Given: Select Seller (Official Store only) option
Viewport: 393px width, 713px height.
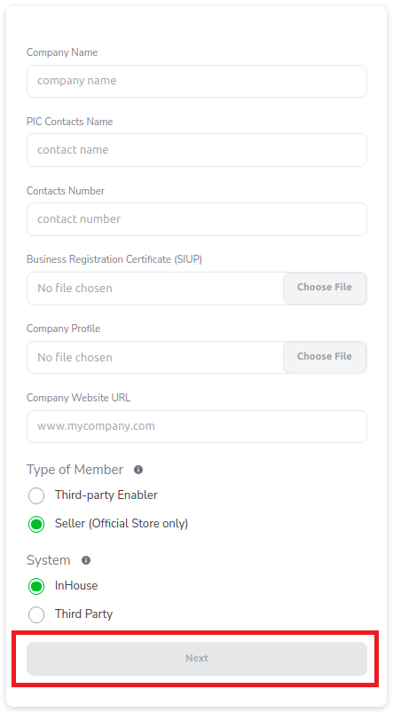Looking at the screenshot, I should [x=36, y=524].
